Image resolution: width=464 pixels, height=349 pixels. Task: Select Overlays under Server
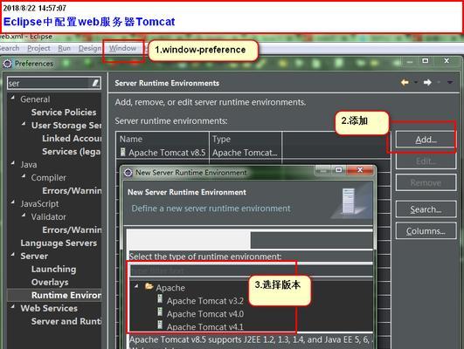[50, 282]
